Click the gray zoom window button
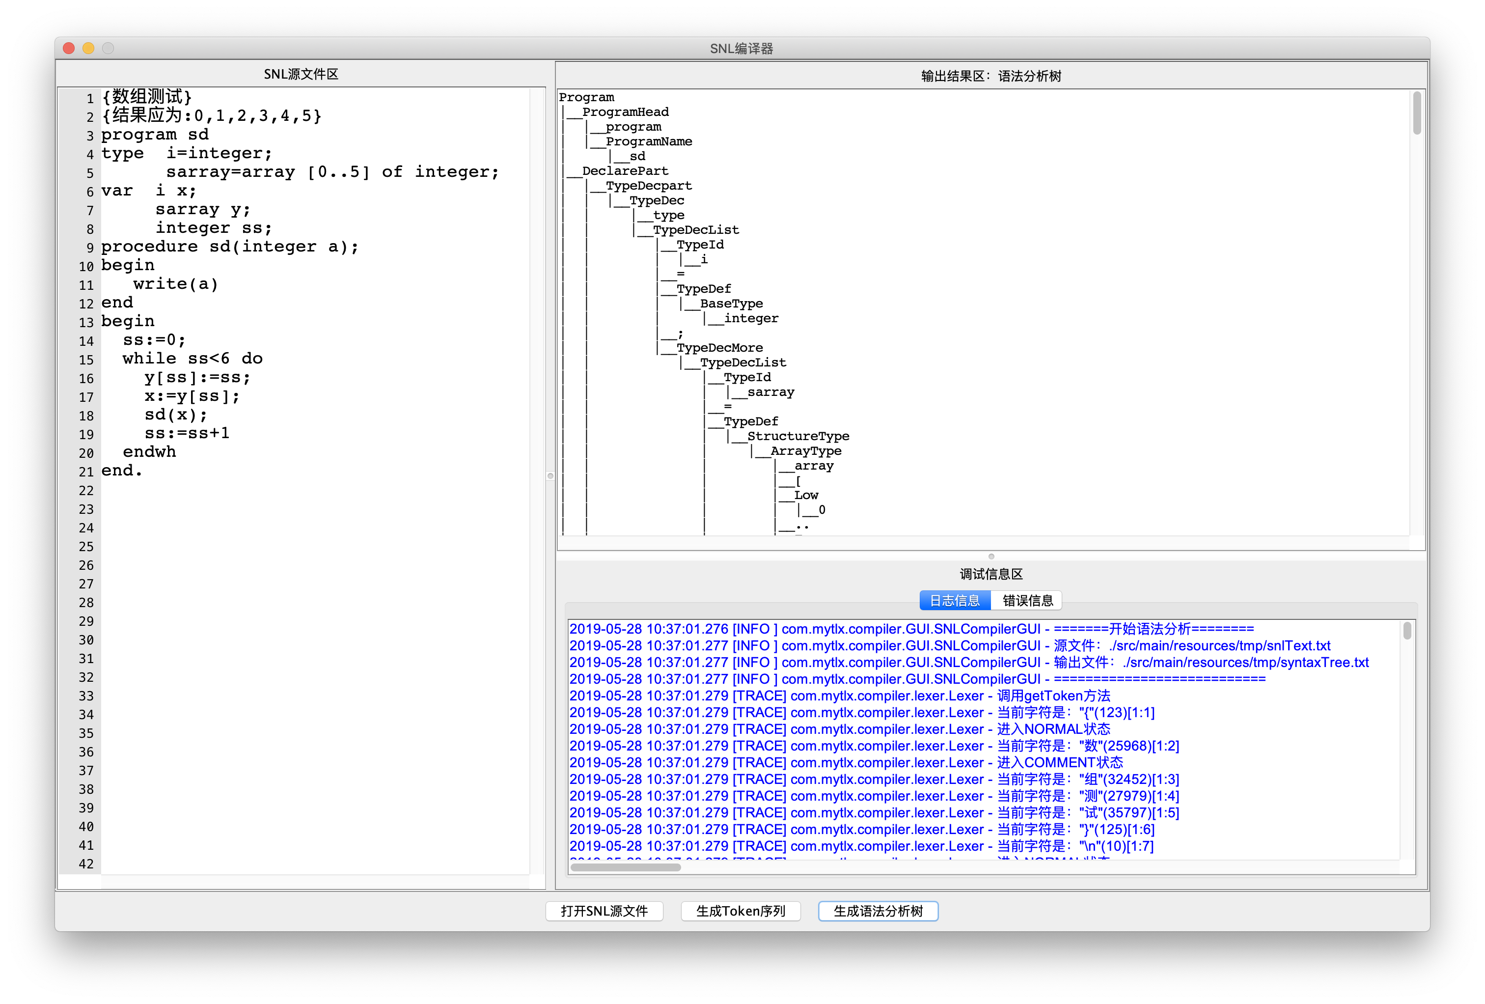1485x1004 pixels. click(108, 49)
